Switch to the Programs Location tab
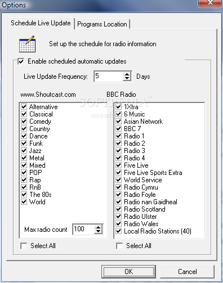The height and width of the screenshot is (283, 223). 102,24
